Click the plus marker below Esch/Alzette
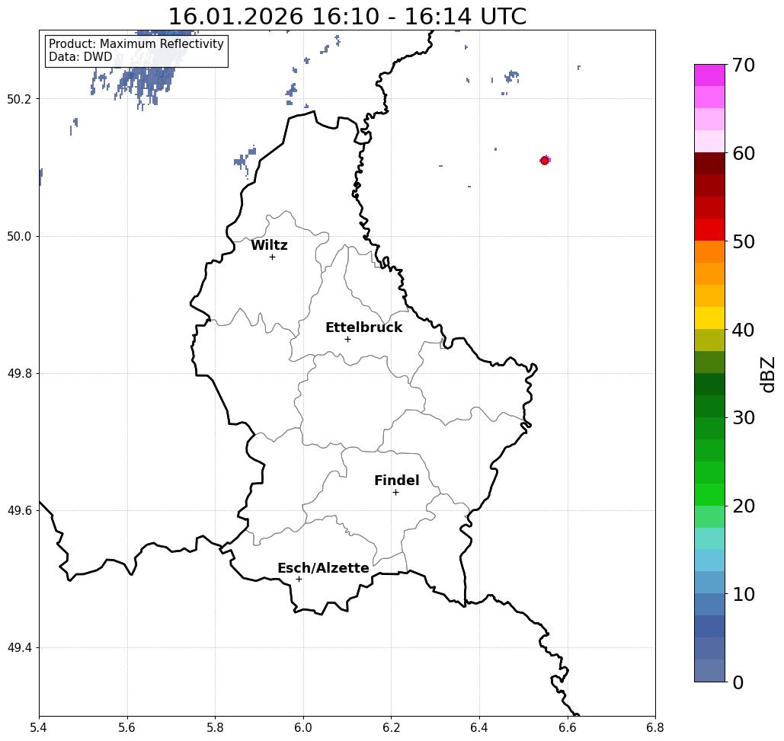This screenshot has height=741, width=784. (299, 580)
